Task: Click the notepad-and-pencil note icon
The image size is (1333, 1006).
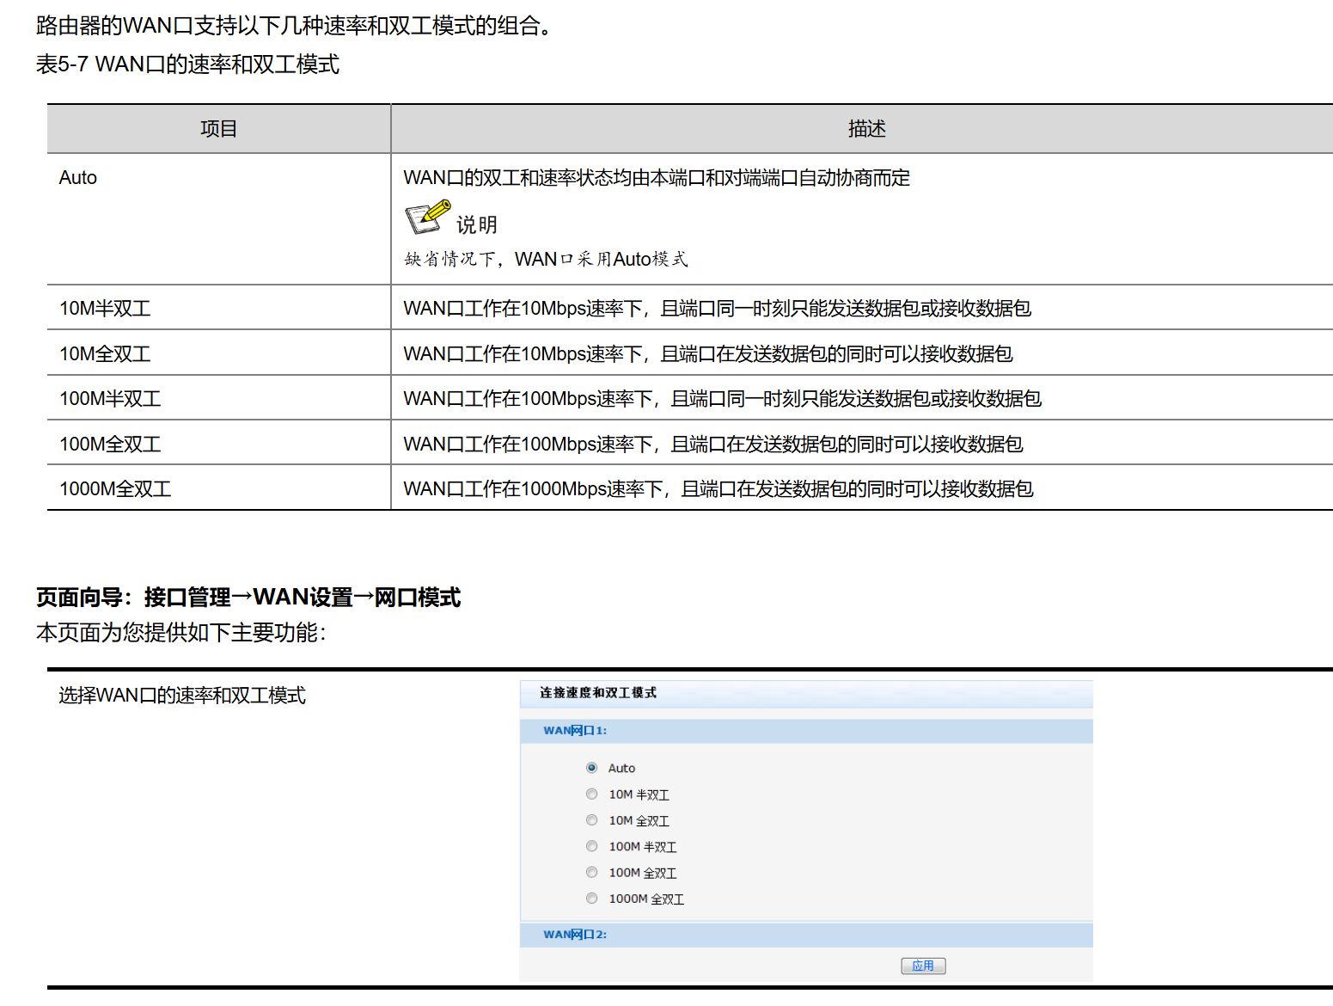Action: pyautogui.click(x=427, y=218)
